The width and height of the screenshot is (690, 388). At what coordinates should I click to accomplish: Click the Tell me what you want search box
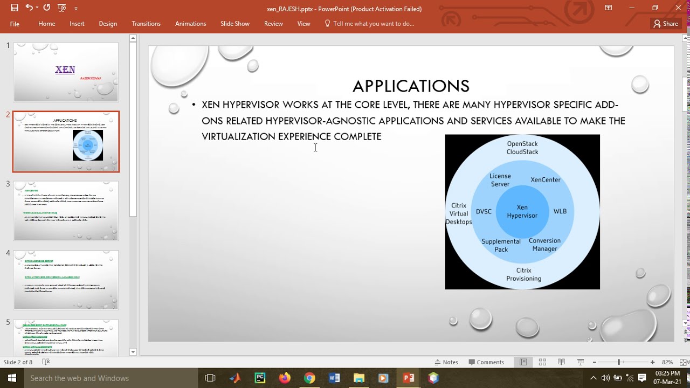coord(370,24)
